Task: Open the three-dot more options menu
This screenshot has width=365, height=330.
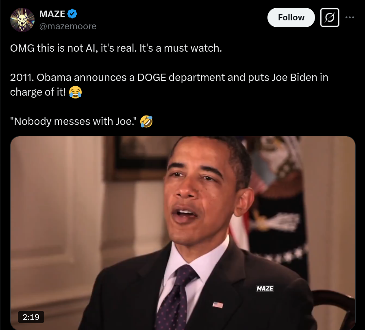Action: pyautogui.click(x=350, y=17)
